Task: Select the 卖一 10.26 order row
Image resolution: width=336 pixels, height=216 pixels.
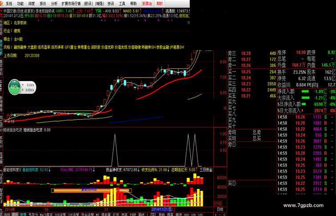Action: (x=252, y=65)
